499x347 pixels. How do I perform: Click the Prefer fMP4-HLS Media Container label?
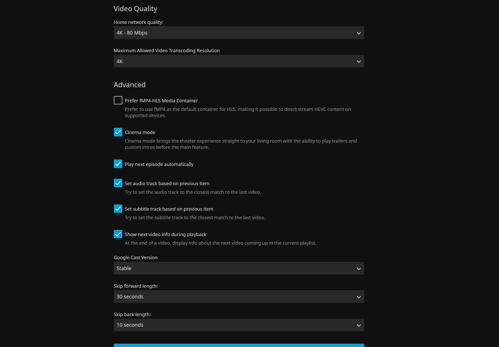click(x=161, y=101)
